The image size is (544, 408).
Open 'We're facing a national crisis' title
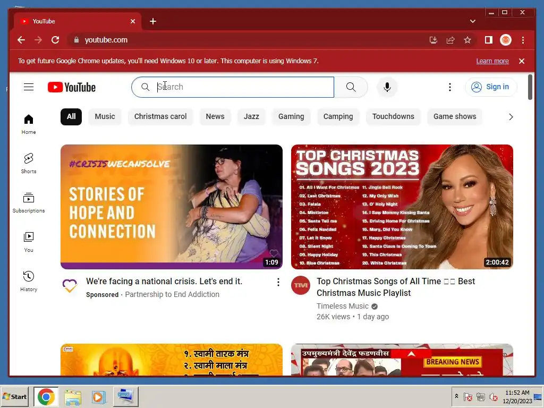point(164,282)
